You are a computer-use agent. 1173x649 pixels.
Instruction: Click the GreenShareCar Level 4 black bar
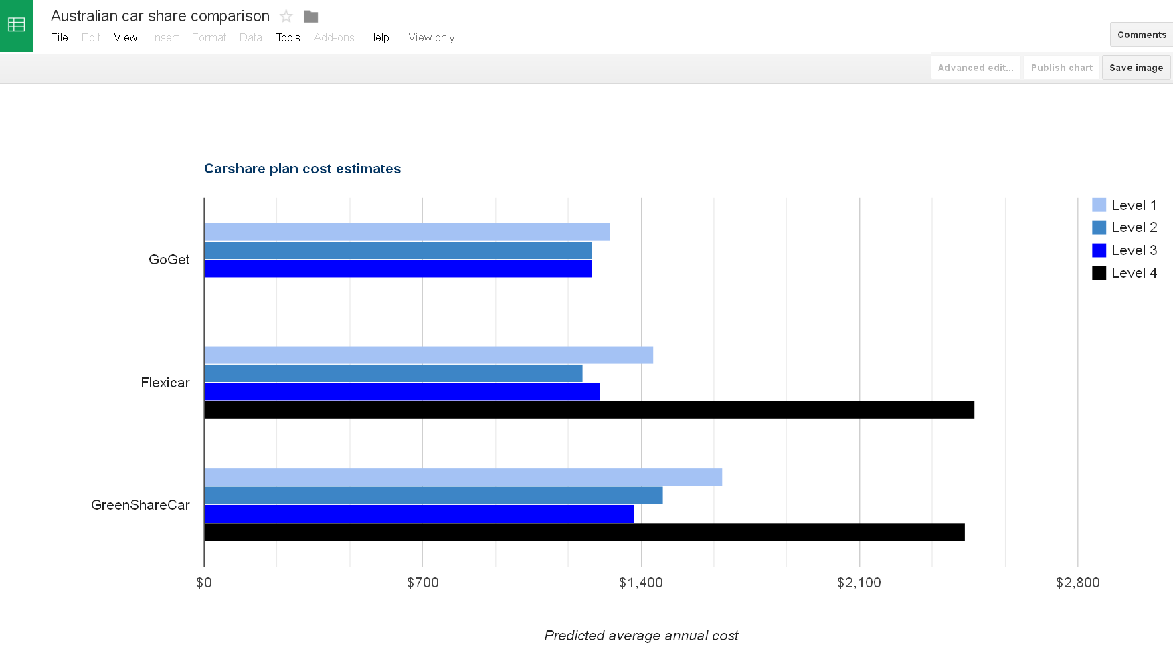[x=585, y=532]
